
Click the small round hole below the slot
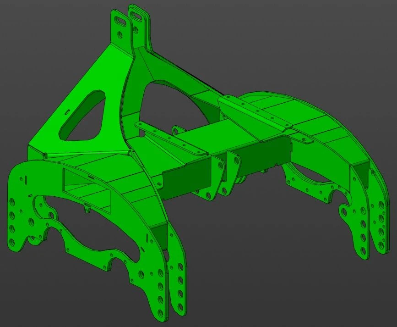(x=120, y=35)
